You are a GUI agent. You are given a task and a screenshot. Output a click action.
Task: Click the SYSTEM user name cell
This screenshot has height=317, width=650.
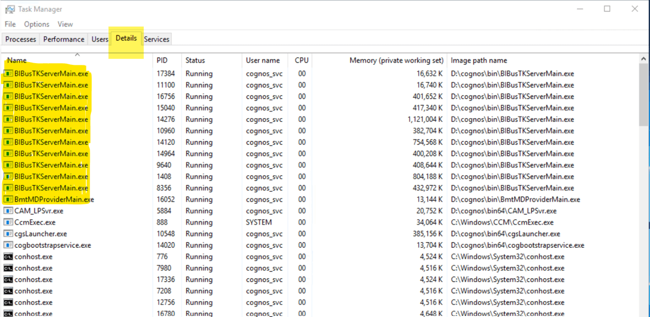pyautogui.click(x=259, y=223)
